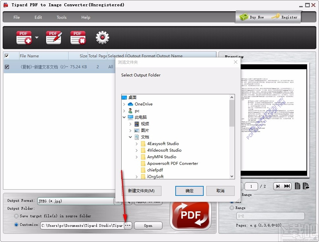The height and width of the screenshot is (242, 319).
Task: Click 新建文件夹(M) to create a new folder
Action: (143, 191)
